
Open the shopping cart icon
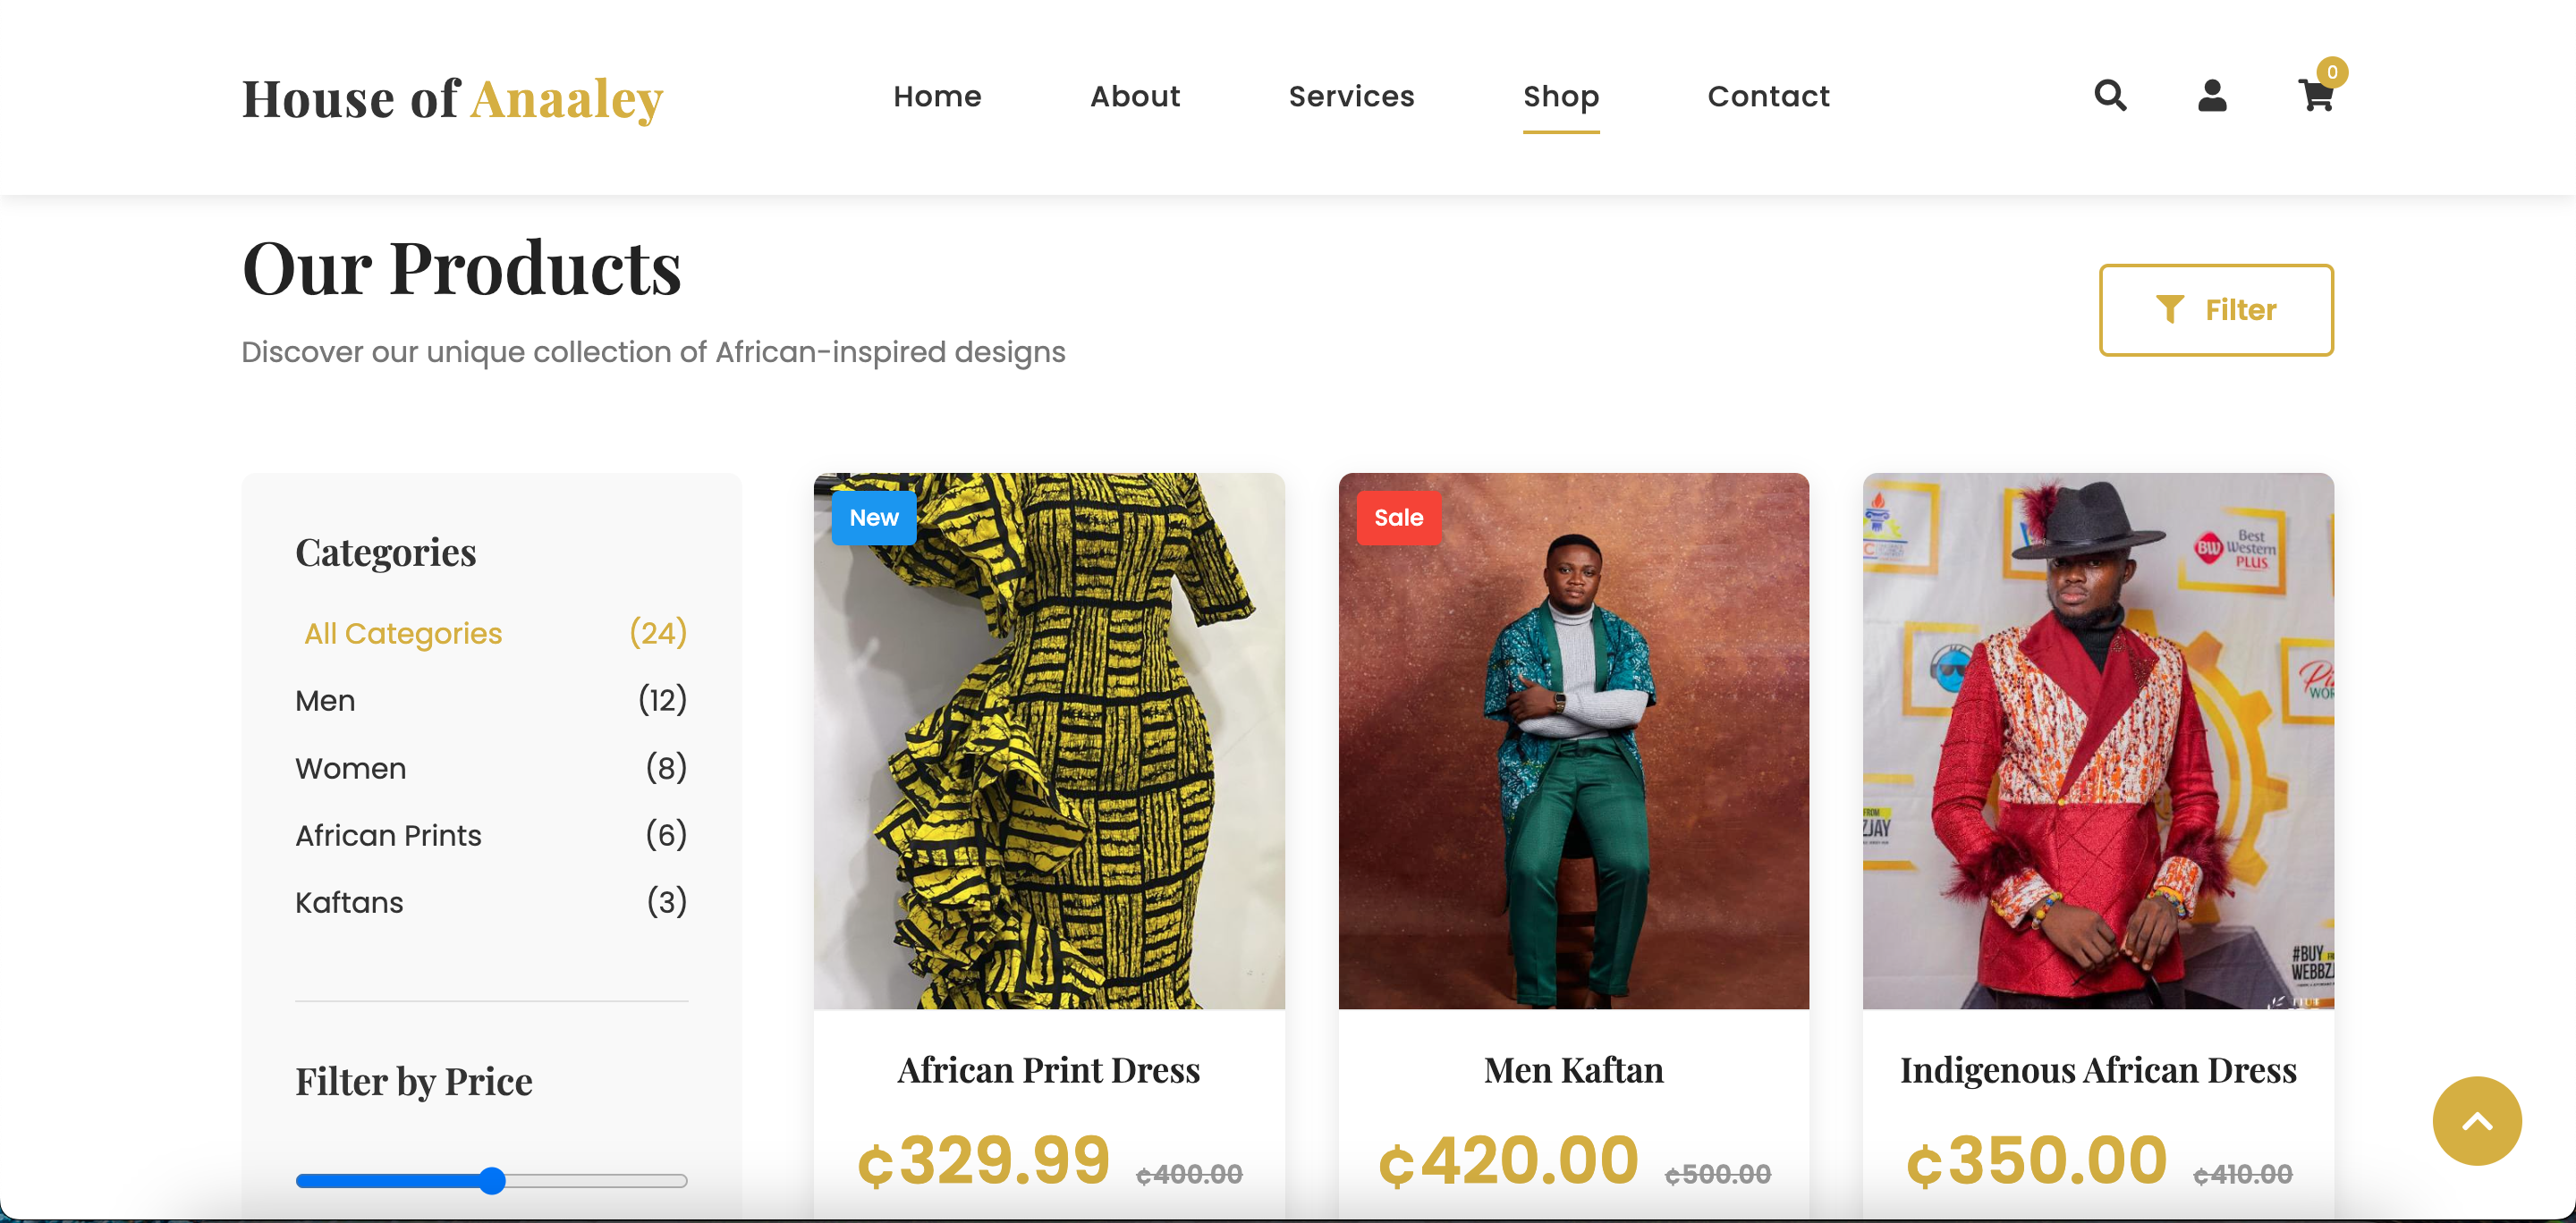2316,96
